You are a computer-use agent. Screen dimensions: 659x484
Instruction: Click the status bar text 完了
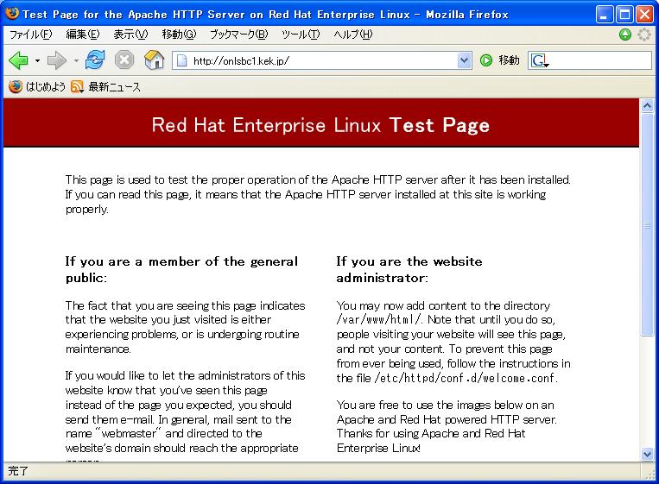pos(18,471)
